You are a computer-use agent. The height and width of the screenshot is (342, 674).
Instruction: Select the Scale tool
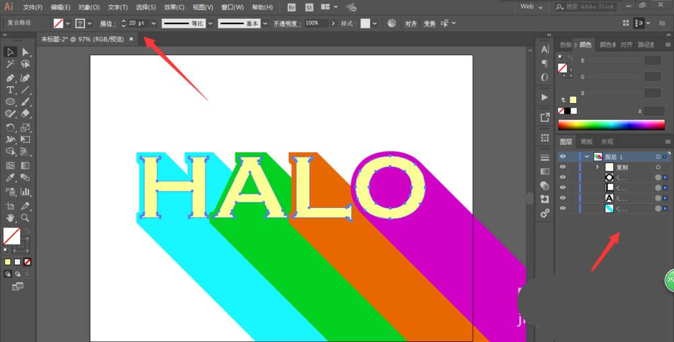point(26,127)
